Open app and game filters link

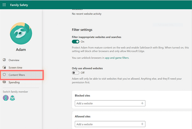point(117,58)
